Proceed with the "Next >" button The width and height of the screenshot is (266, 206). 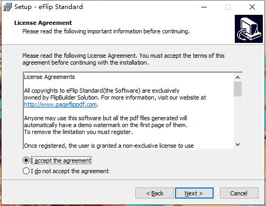tap(194, 193)
